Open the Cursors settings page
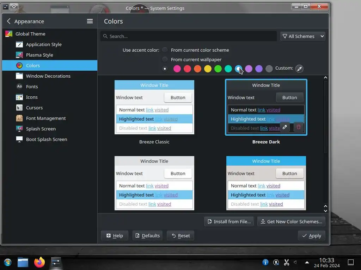The image size is (361, 270). point(50,108)
